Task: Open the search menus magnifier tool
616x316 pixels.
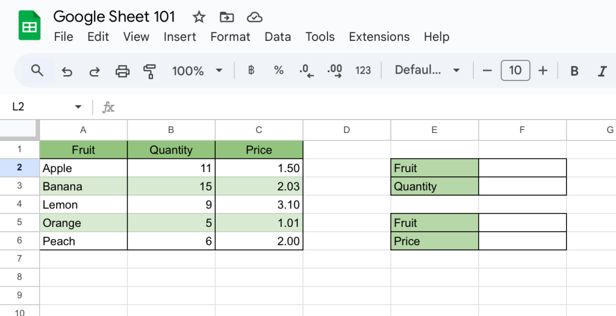Action: pos(37,70)
